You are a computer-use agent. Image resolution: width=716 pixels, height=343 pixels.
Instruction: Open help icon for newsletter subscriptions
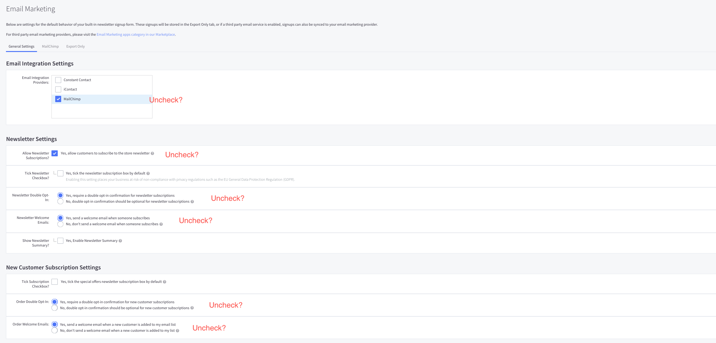pyautogui.click(x=152, y=153)
